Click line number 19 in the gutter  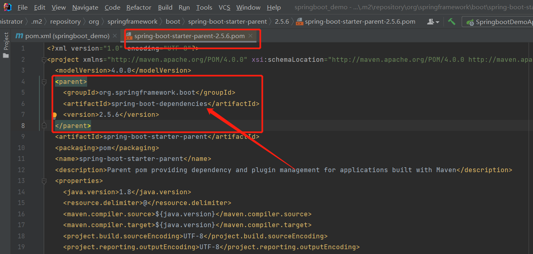click(21, 247)
